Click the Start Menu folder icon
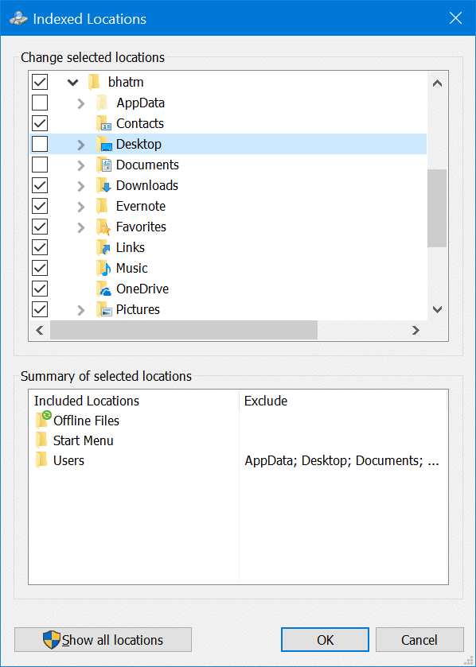The height and width of the screenshot is (667, 476). (41, 440)
